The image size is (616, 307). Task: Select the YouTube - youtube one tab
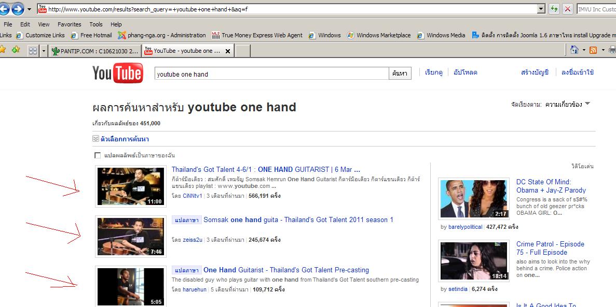pos(183,51)
